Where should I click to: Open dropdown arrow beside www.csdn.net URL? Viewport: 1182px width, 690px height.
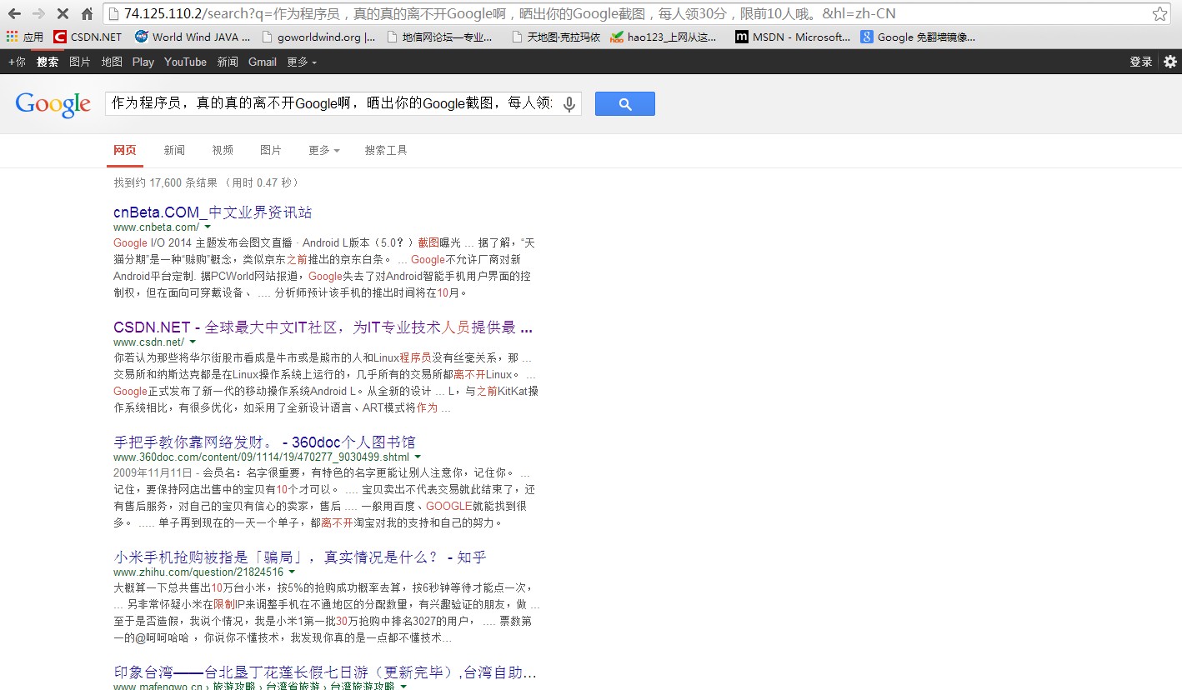click(193, 342)
